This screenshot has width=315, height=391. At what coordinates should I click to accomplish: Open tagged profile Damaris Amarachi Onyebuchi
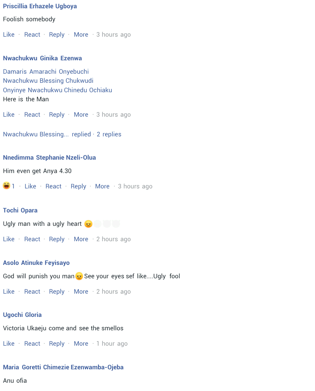[46, 72]
